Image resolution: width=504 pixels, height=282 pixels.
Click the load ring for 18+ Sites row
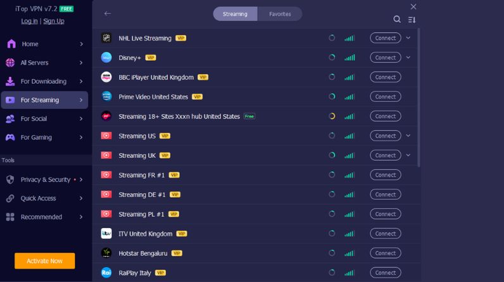click(x=332, y=116)
